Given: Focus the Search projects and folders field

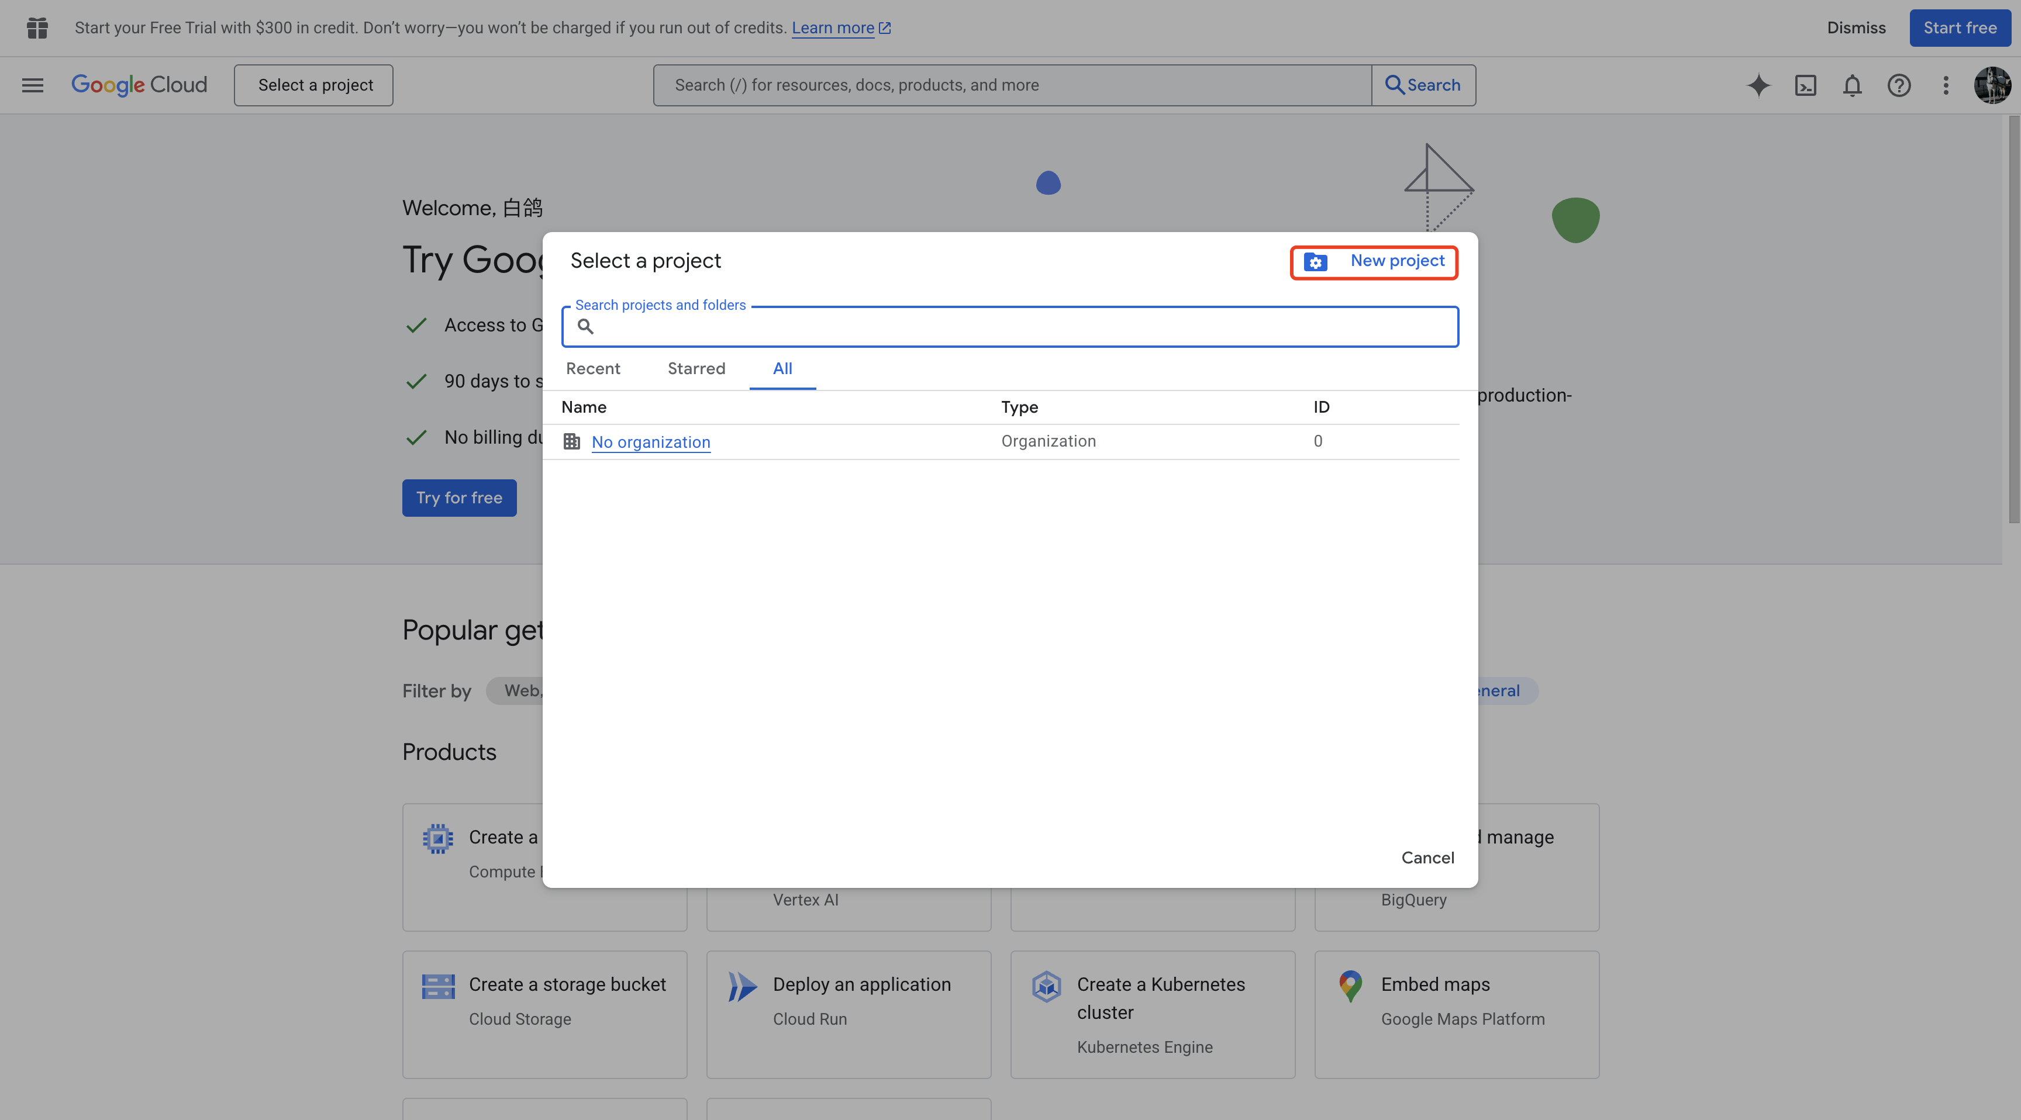Looking at the screenshot, I should click(x=1020, y=327).
